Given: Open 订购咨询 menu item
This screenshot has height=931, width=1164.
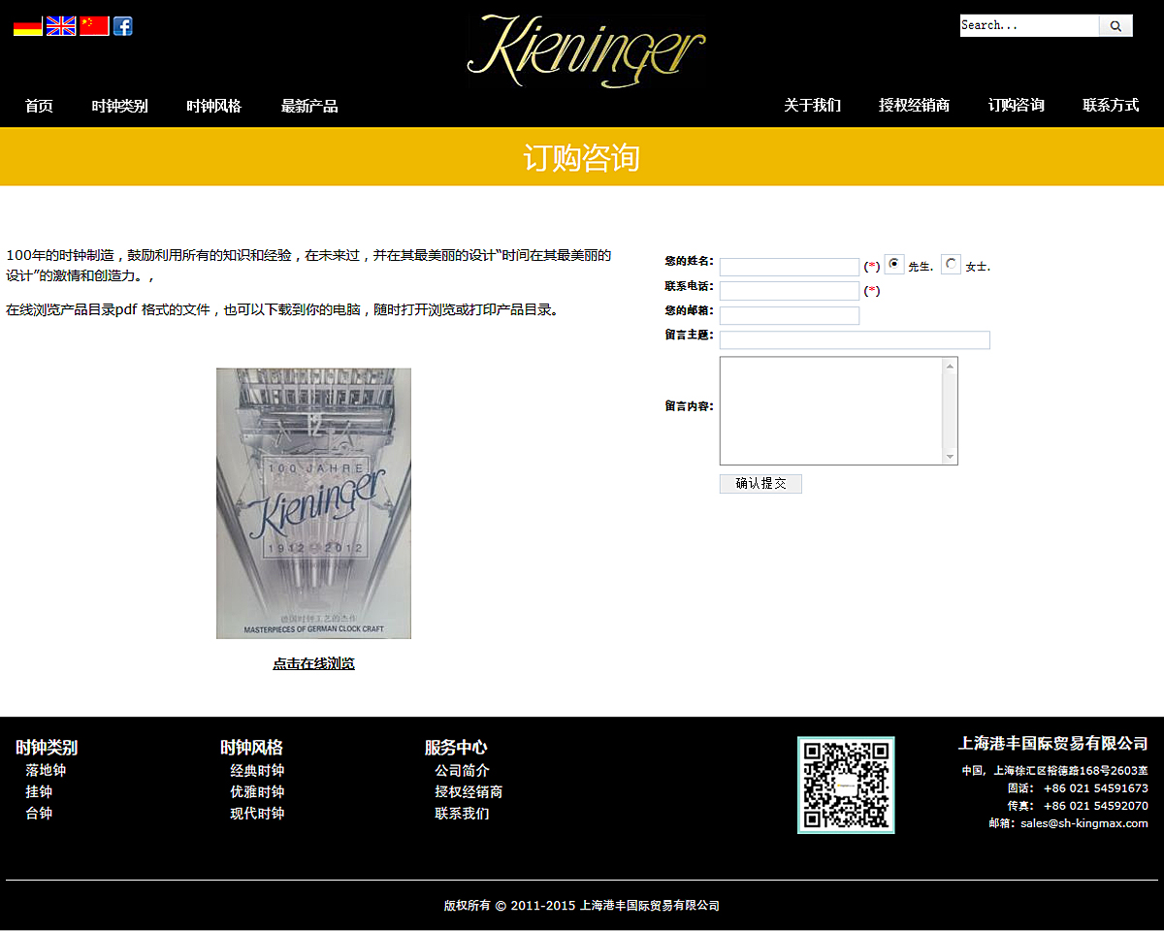Looking at the screenshot, I should [x=1017, y=105].
